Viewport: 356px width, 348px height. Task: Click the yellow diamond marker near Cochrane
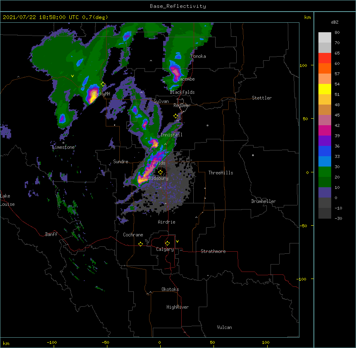click(140, 244)
